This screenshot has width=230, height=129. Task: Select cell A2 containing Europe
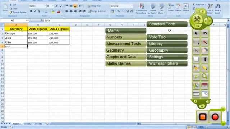point(16,33)
